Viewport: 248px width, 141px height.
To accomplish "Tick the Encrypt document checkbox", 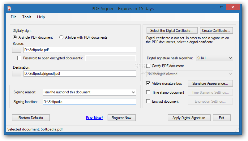I will [x=148, y=101].
